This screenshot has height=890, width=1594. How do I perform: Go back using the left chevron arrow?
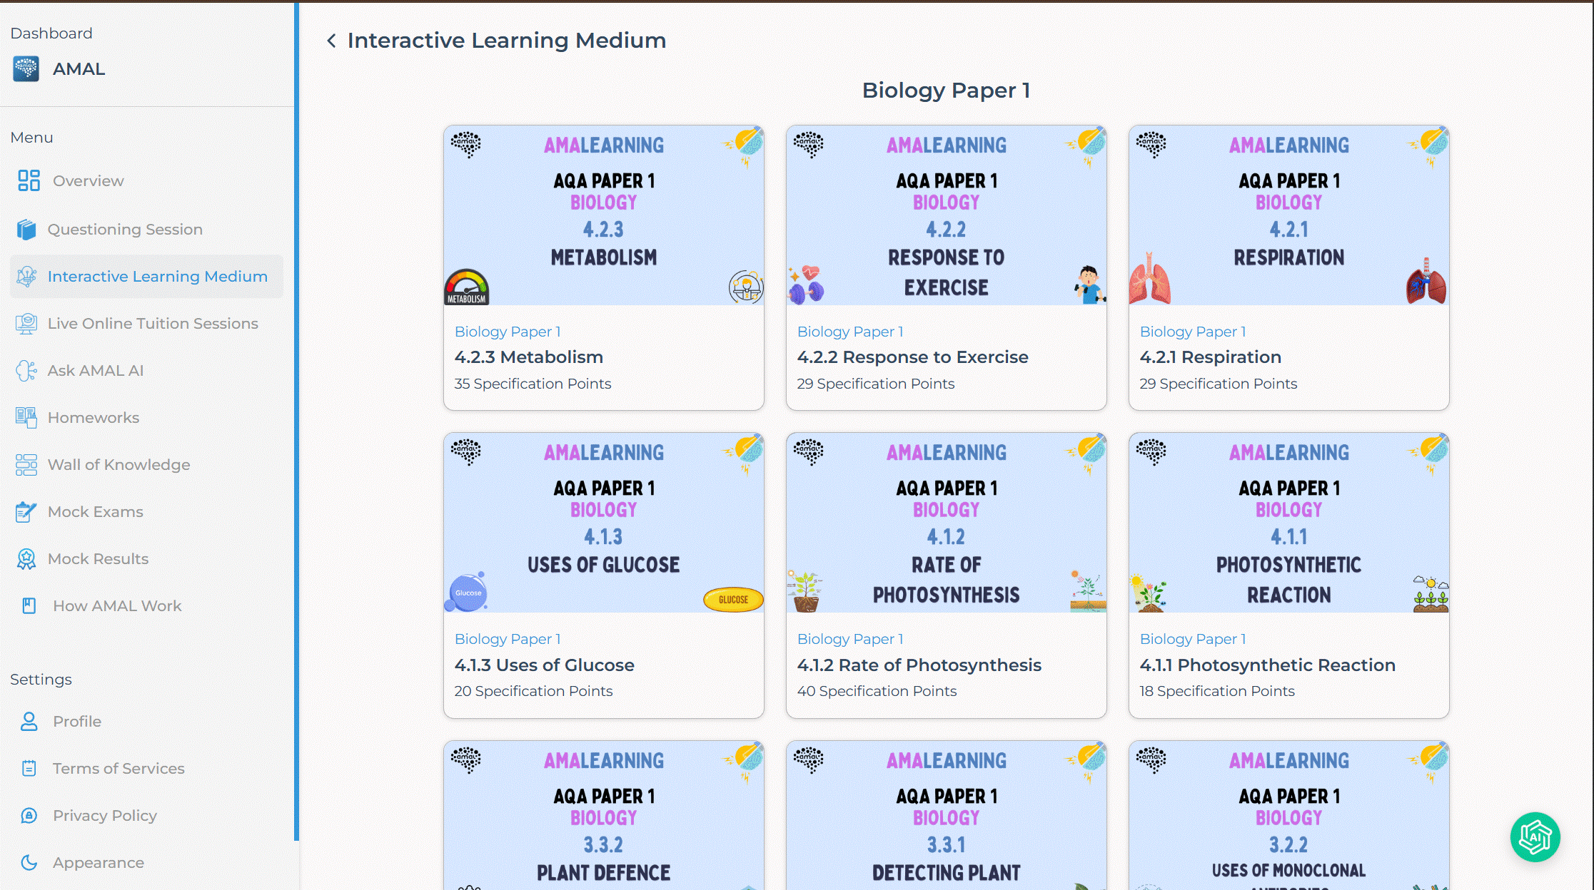pos(331,41)
